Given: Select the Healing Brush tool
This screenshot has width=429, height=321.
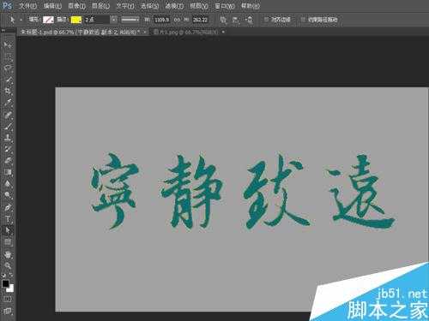Looking at the screenshot, I should click(8, 115).
